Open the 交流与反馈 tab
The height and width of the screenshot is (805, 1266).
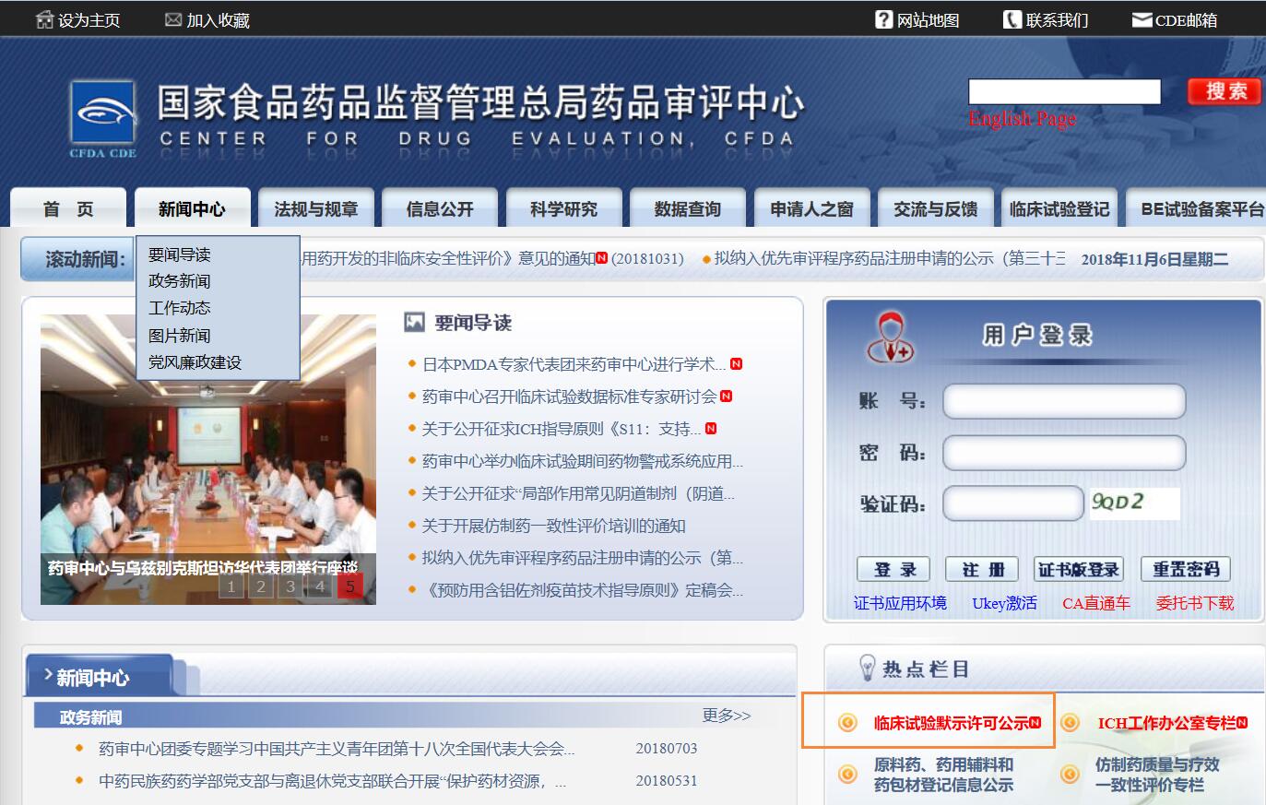click(x=935, y=208)
